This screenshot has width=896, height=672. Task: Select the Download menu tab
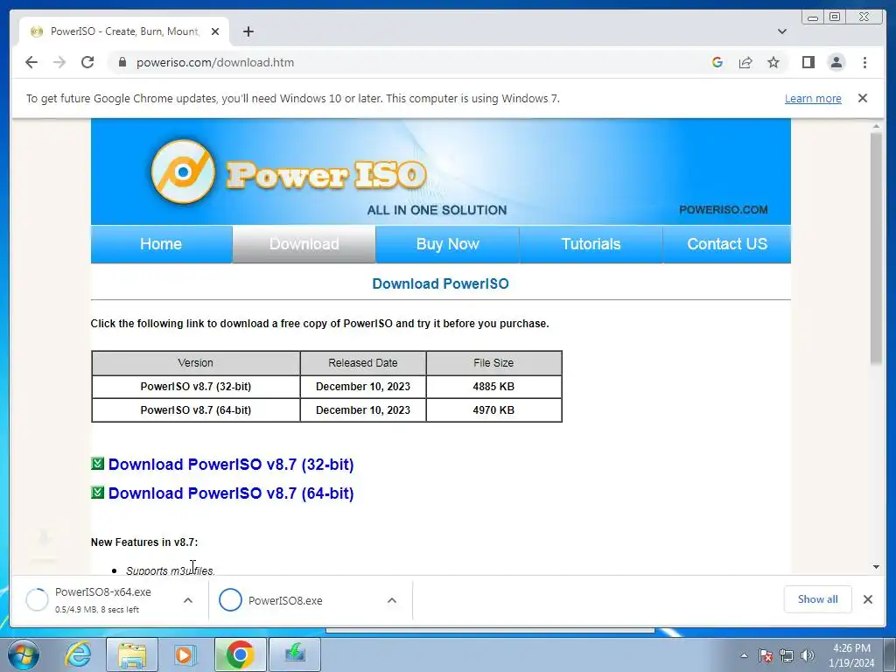coord(304,244)
